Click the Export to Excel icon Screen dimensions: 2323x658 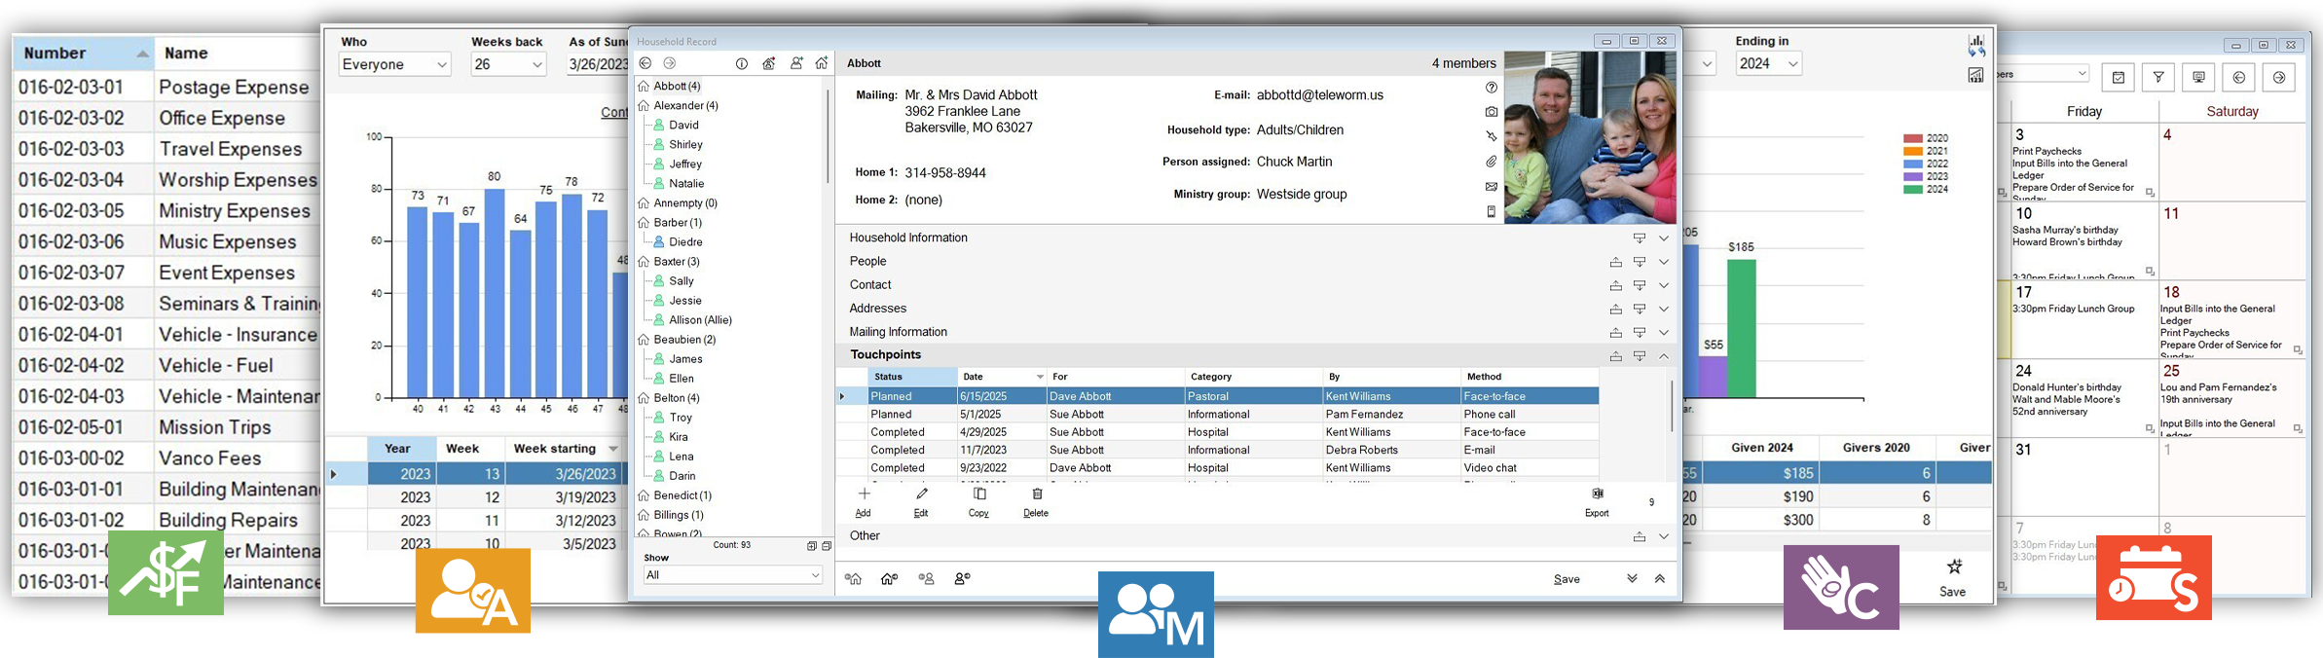(1597, 494)
